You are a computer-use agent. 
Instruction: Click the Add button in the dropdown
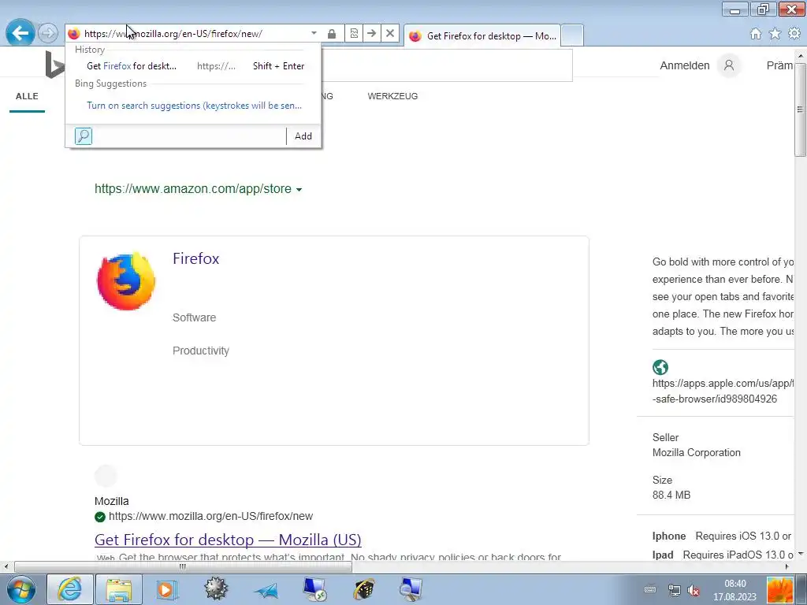point(303,135)
